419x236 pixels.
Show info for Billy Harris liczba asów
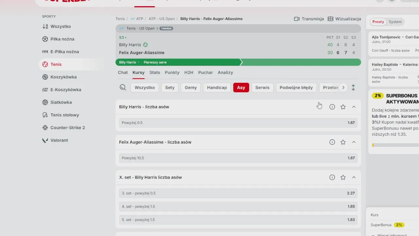[x=332, y=107]
